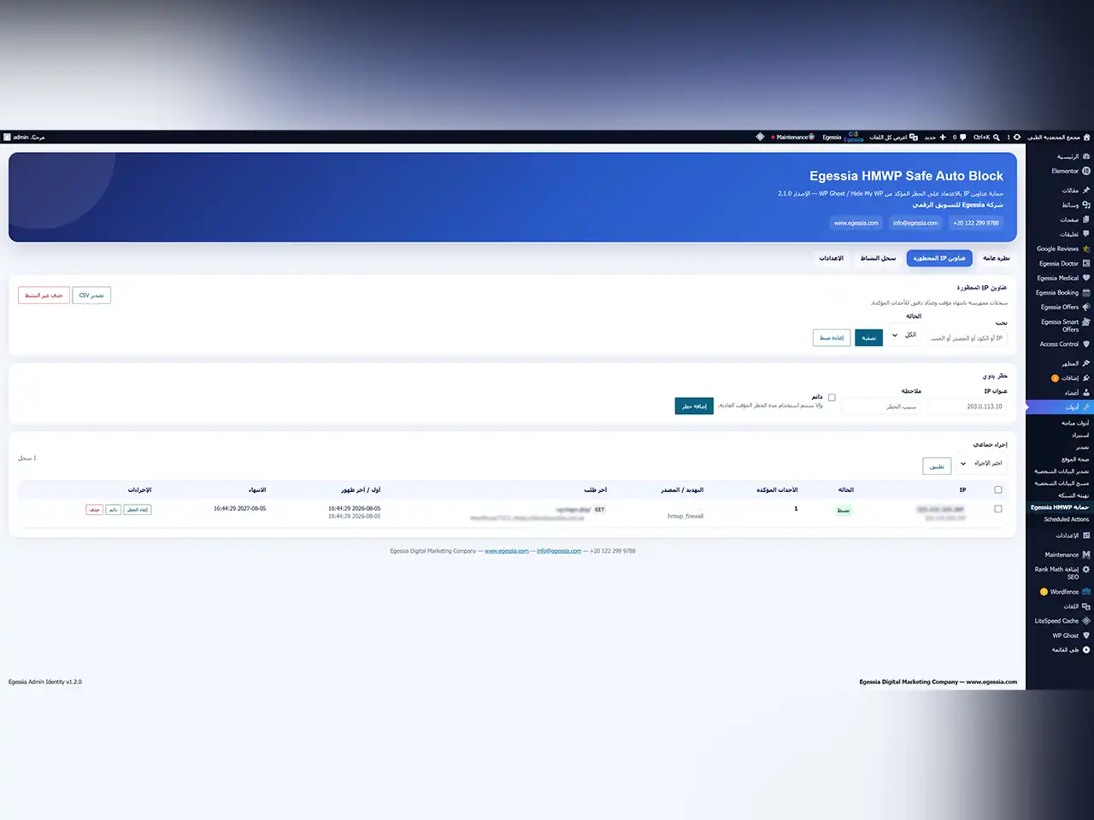
Task: Click the reset button (إعادة ضبط)
Action: [832, 337]
